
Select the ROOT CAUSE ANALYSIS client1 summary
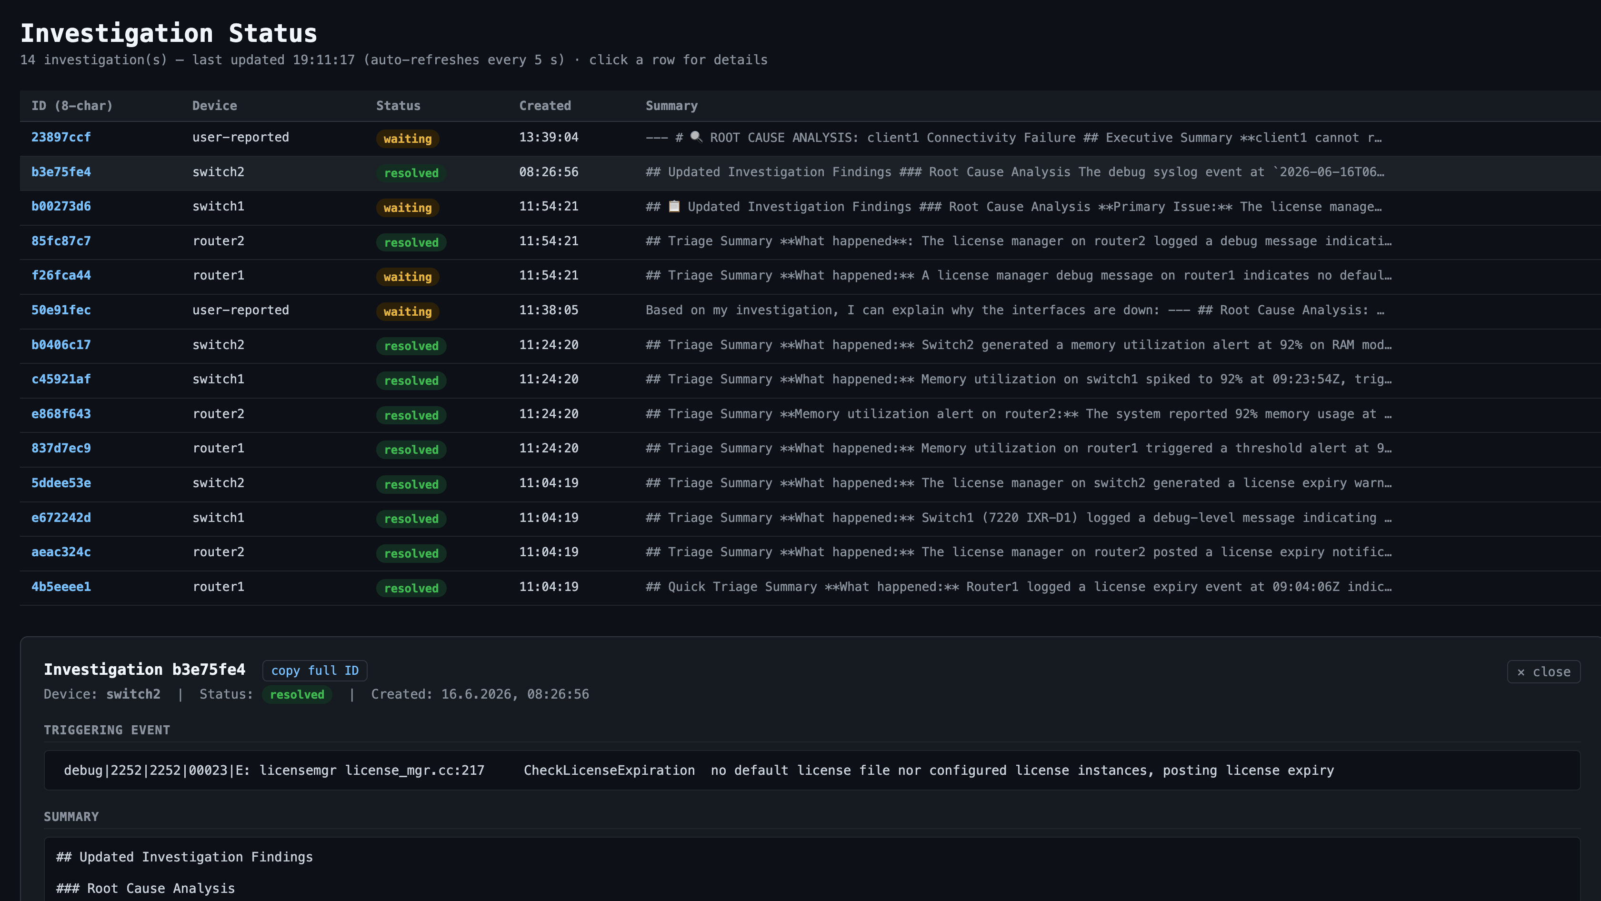(x=1014, y=137)
